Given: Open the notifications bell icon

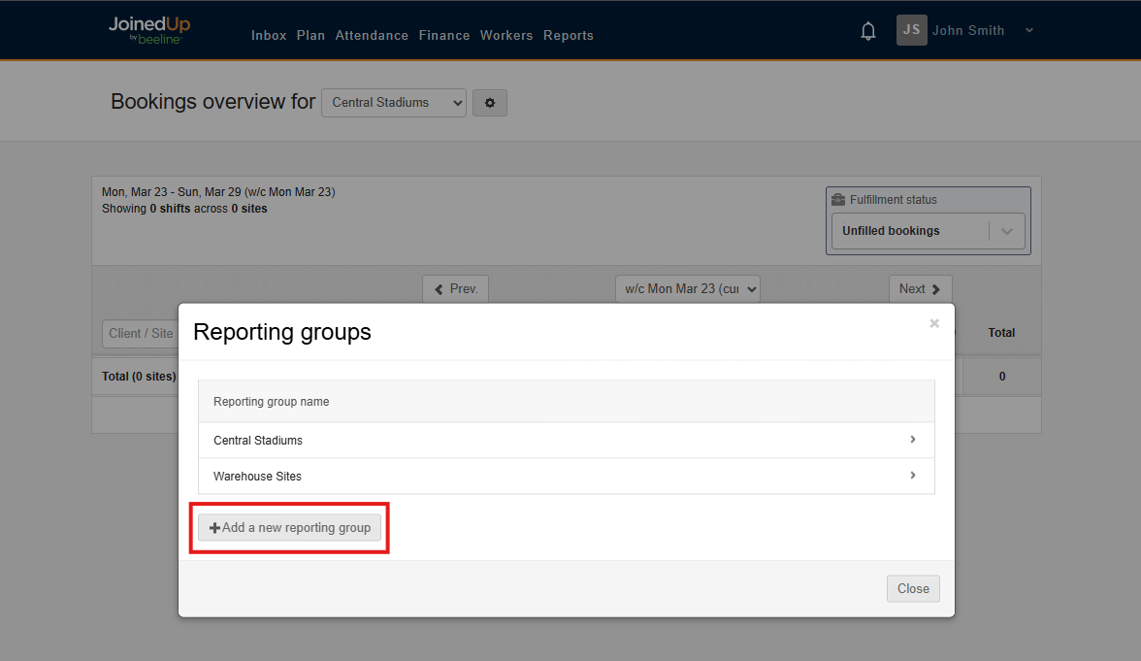Looking at the screenshot, I should (867, 30).
